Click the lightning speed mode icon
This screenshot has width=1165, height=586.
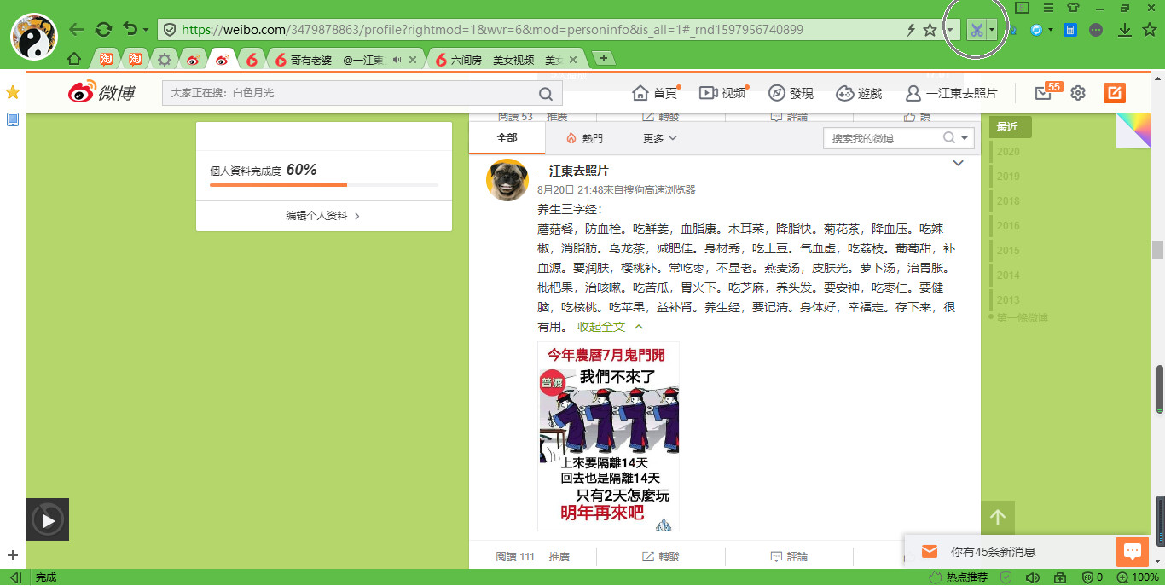(x=911, y=30)
